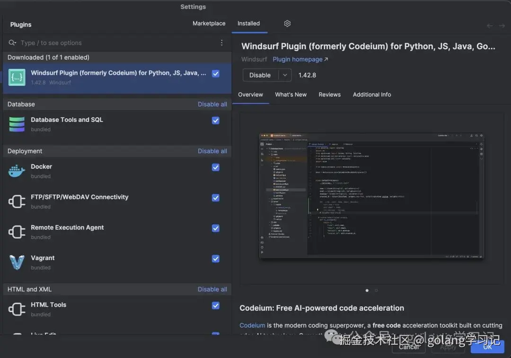
Task: Click the HTML Tools plug icon
Action: pyautogui.click(x=17, y=309)
